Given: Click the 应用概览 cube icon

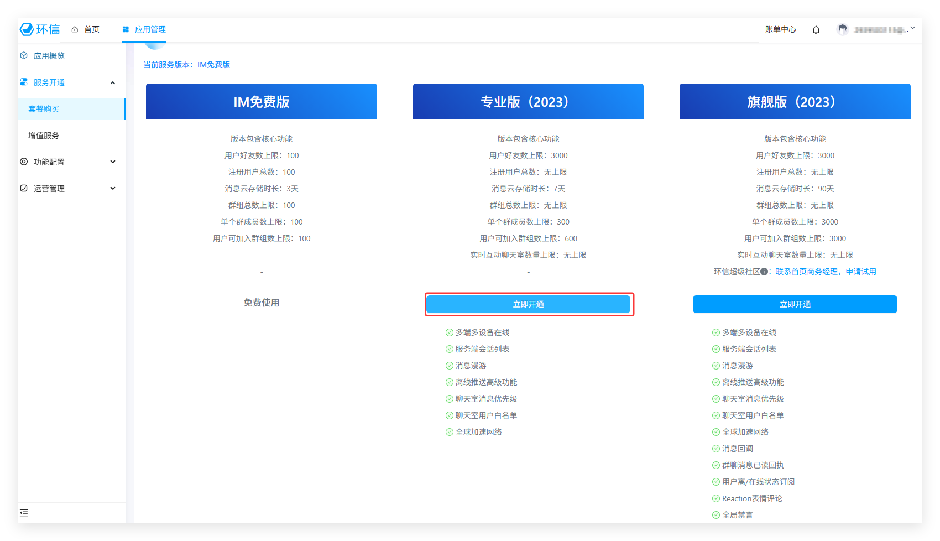Looking at the screenshot, I should 24,56.
